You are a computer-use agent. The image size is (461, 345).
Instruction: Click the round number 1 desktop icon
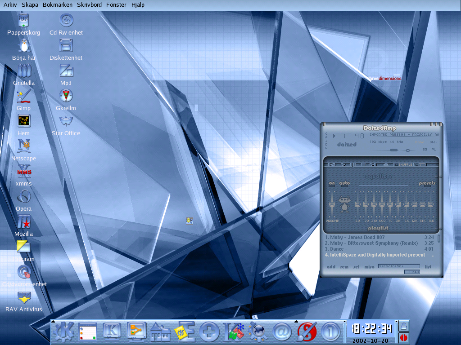(330, 332)
